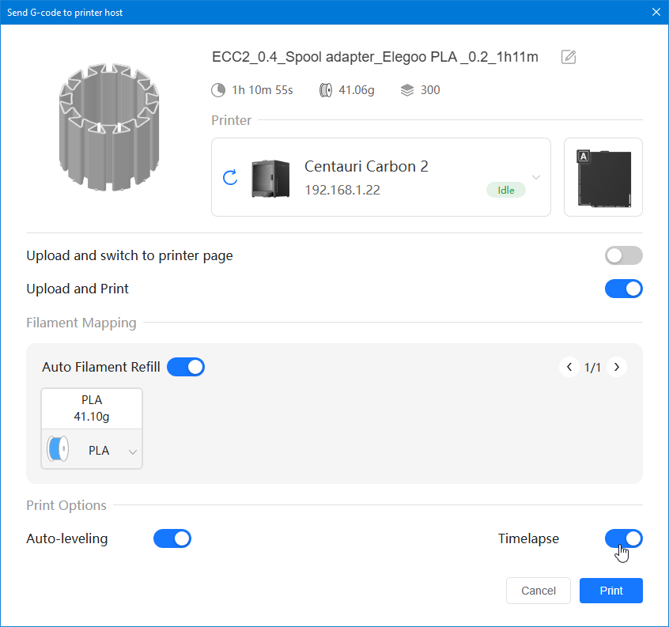669x627 pixels.
Task: Click the print time clock icon
Action: (218, 90)
